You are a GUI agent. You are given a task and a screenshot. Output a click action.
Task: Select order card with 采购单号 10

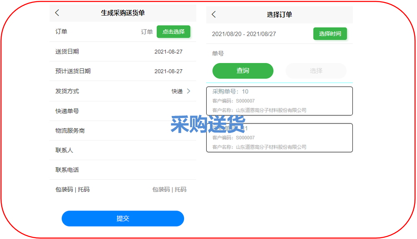pyautogui.click(x=279, y=101)
